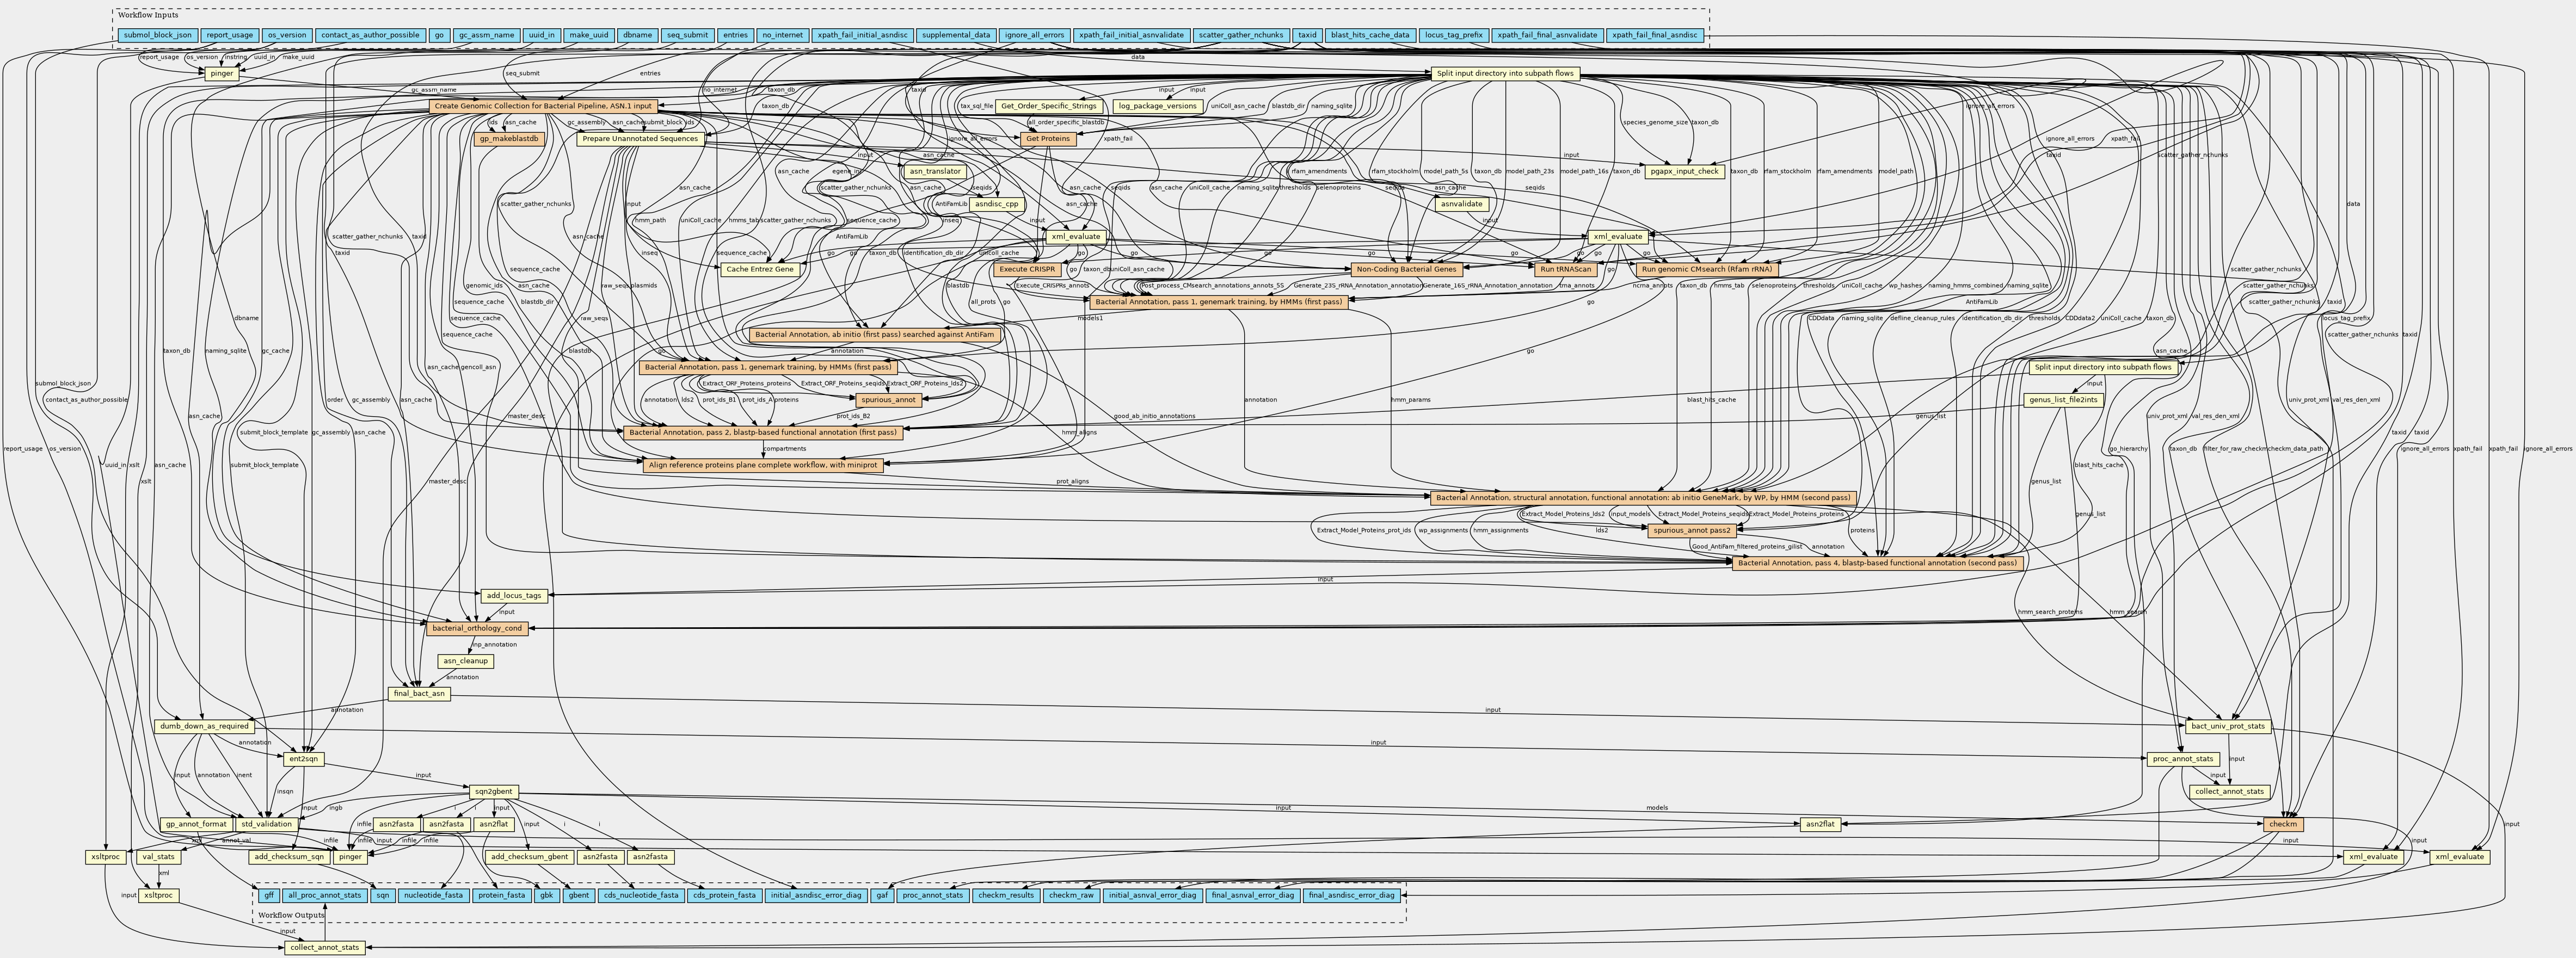
Task: Select the 'add_checksum_gbent' node
Action: [x=530, y=857]
